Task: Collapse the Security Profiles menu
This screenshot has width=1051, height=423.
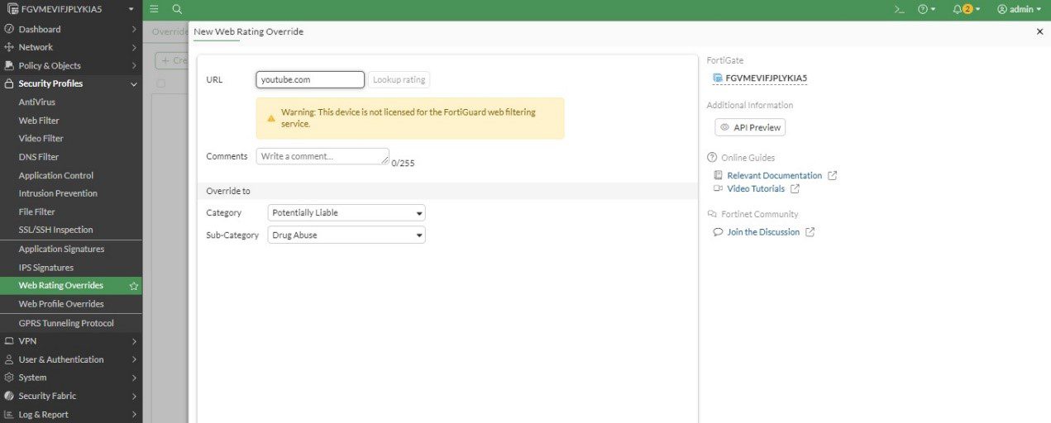Action: 71,83
